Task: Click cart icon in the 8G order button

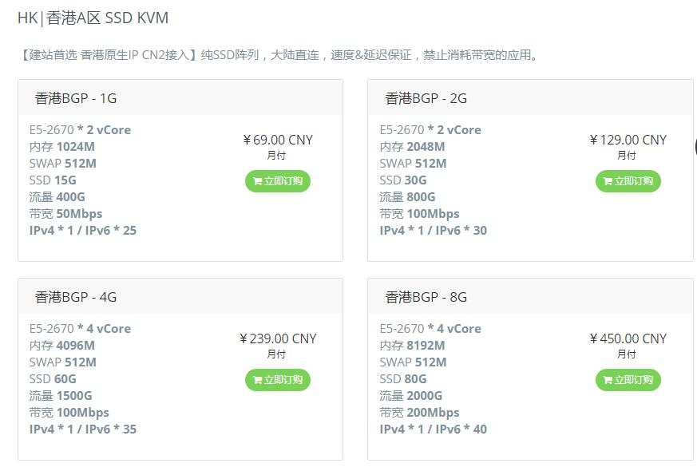Action: (x=608, y=380)
